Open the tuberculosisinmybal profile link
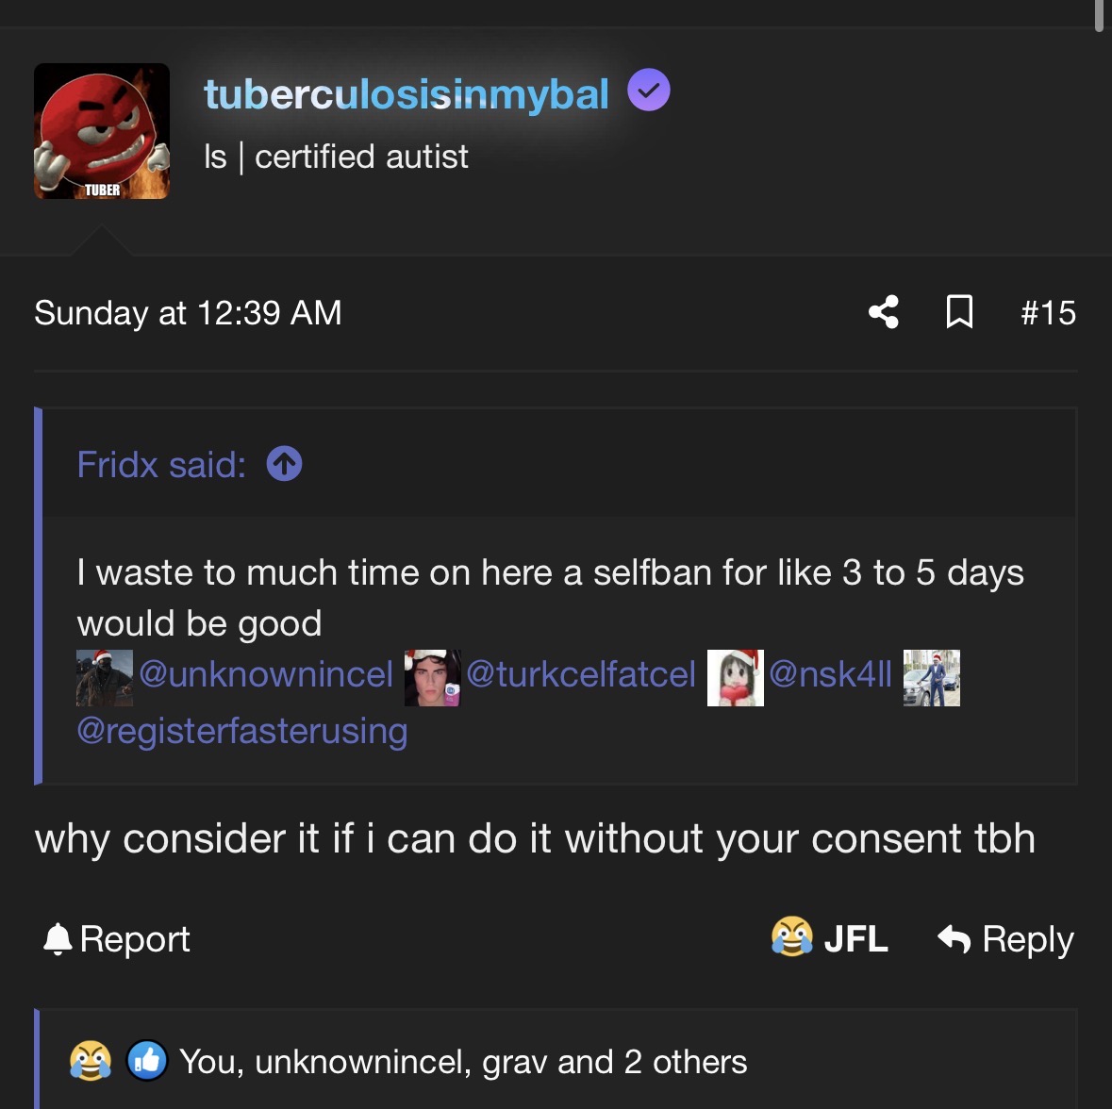The image size is (1112, 1109). tap(407, 94)
